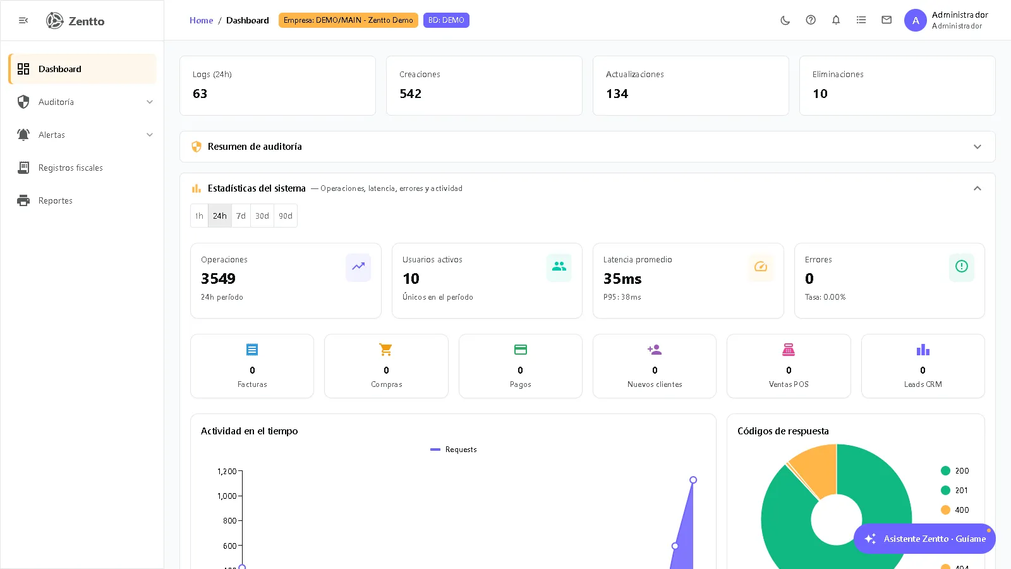Click the Nuevos clientes add-person icon
The width and height of the screenshot is (1011, 569).
pyautogui.click(x=655, y=350)
